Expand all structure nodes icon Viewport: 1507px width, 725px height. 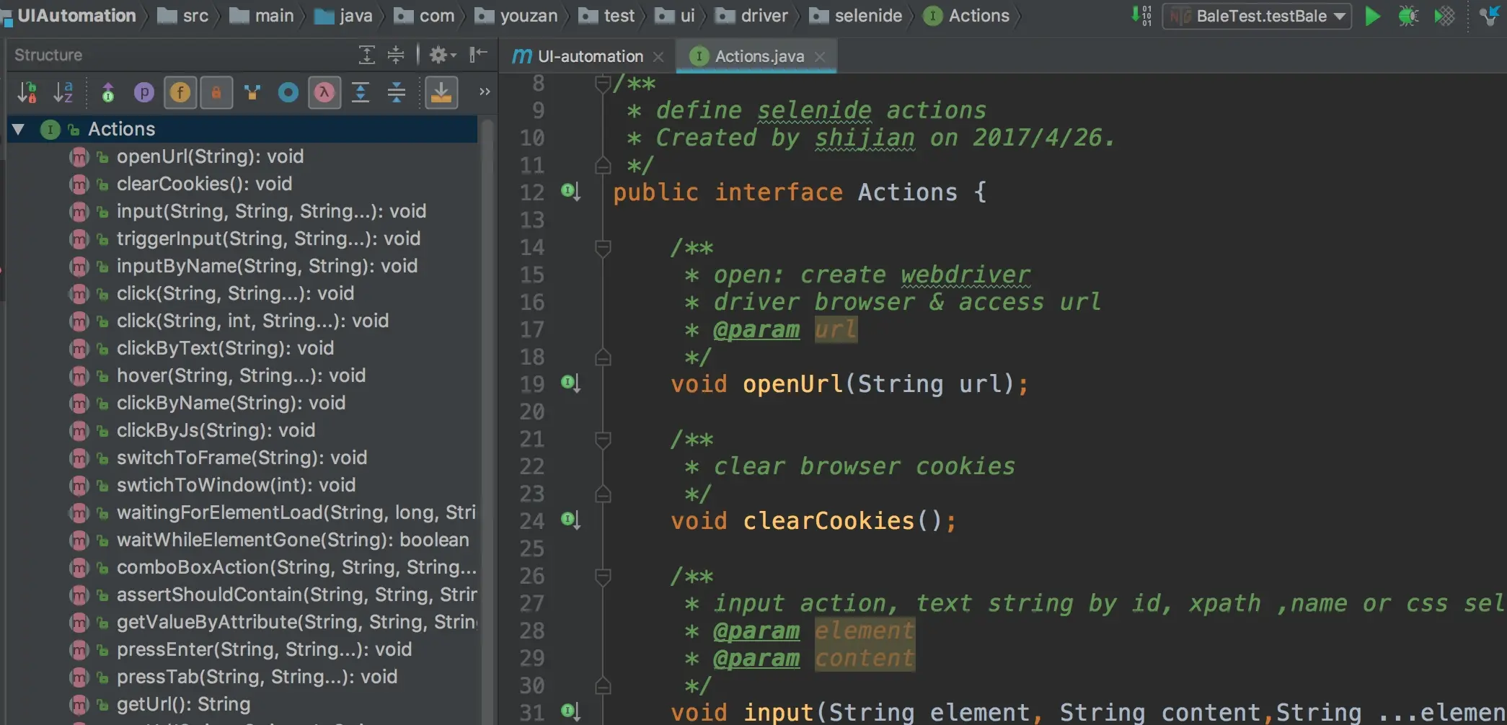click(360, 92)
